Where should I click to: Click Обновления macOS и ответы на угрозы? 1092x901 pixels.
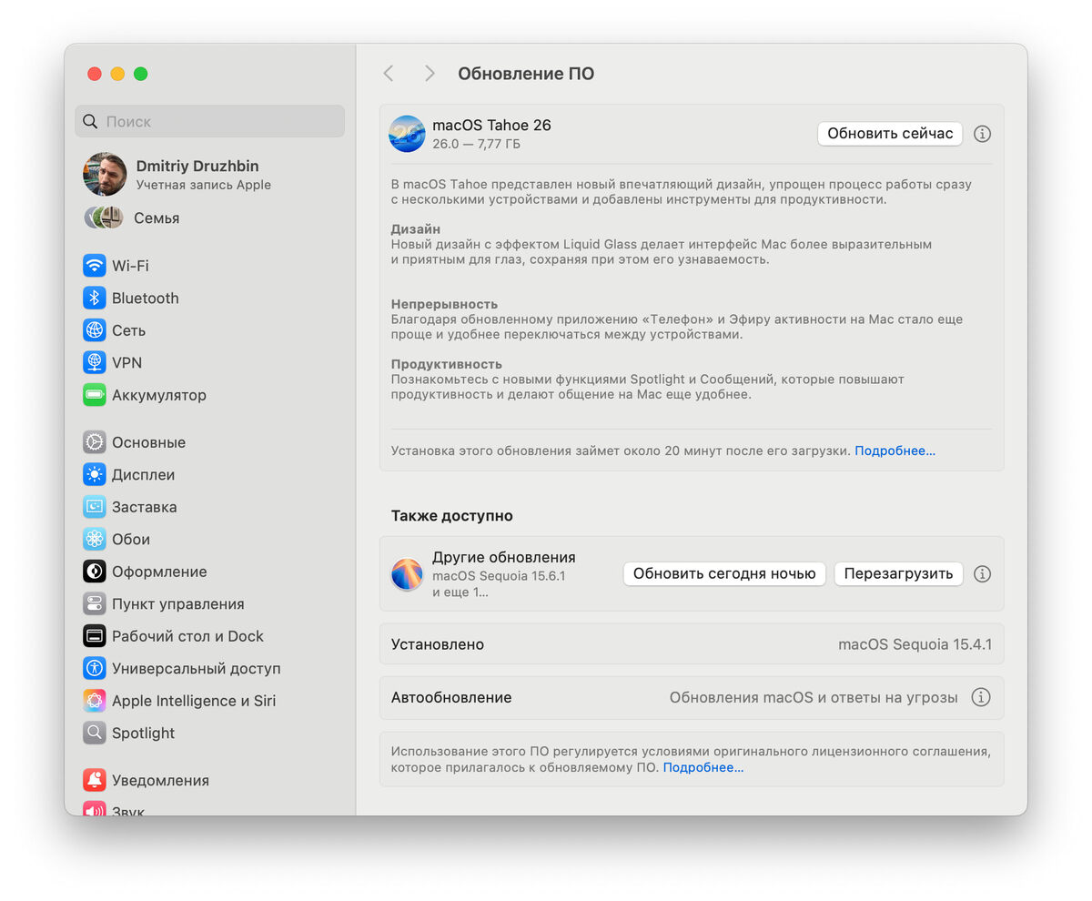tap(814, 698)
